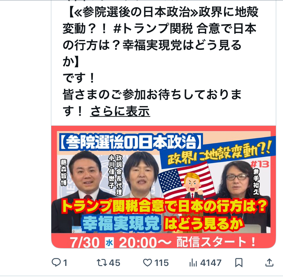
Task: Click the reply count number 1
Action: coord(65,263)
